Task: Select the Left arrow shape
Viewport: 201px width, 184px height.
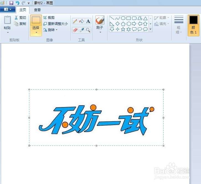Action: [140, 24]
